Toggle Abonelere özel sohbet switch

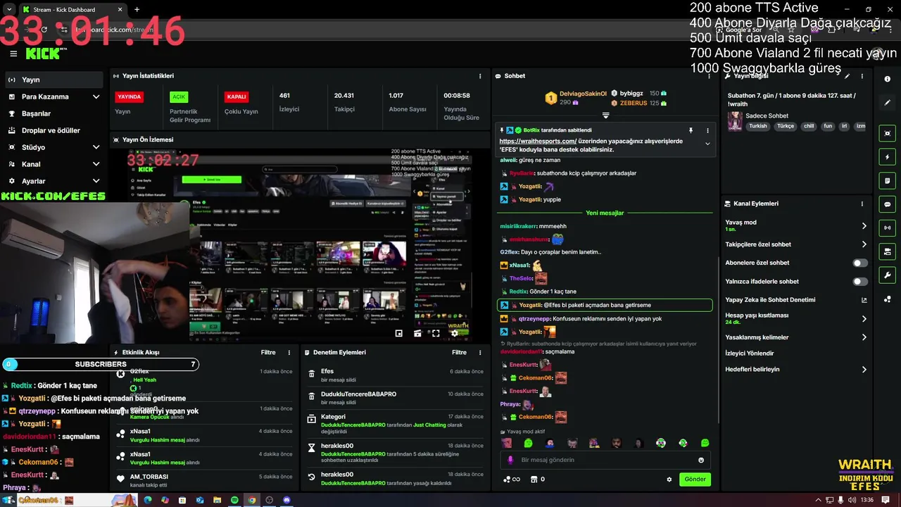point(860,263)
